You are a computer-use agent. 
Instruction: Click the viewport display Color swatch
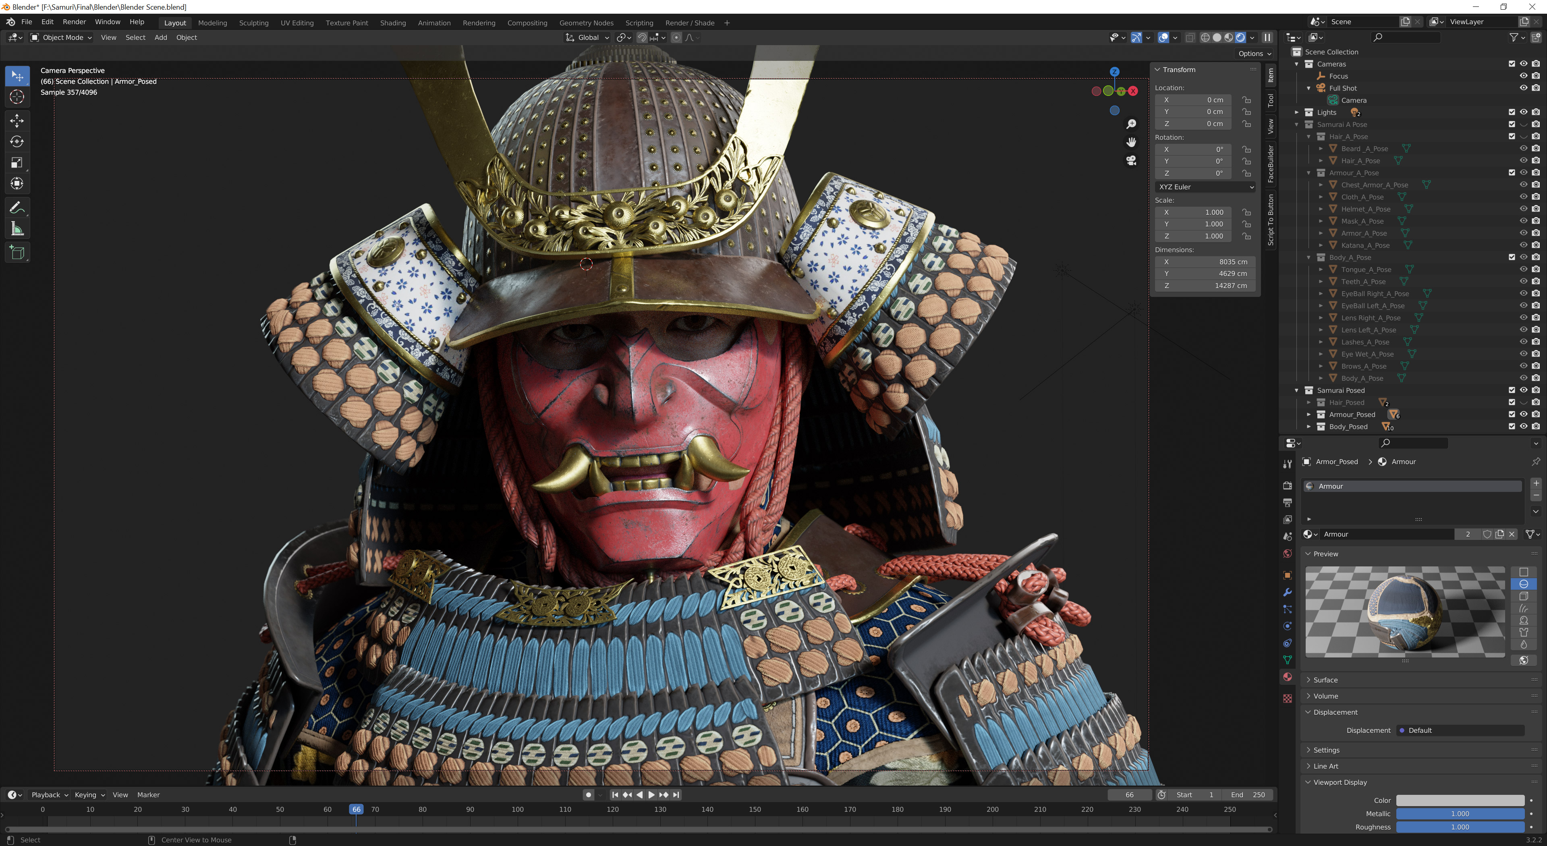click(1460, 800)
